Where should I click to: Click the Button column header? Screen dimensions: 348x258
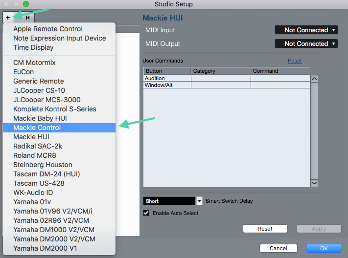pos(167,71)
